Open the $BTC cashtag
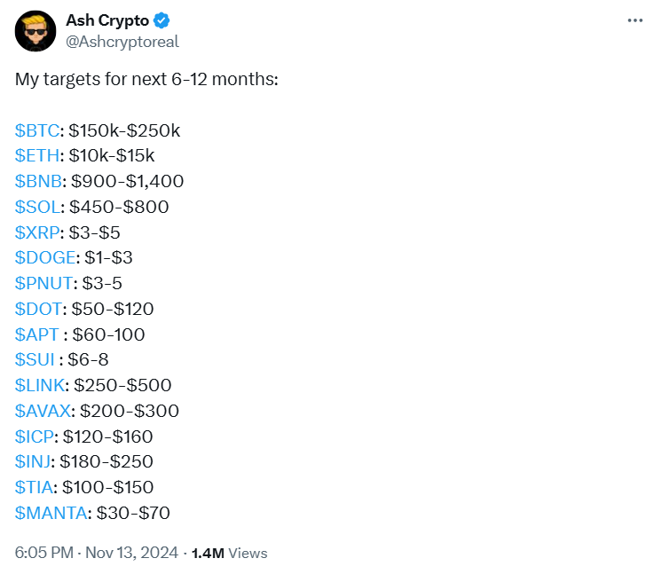The height and width of the screenshot is (574, 654). pyautogui.click(x=36, y=130)
